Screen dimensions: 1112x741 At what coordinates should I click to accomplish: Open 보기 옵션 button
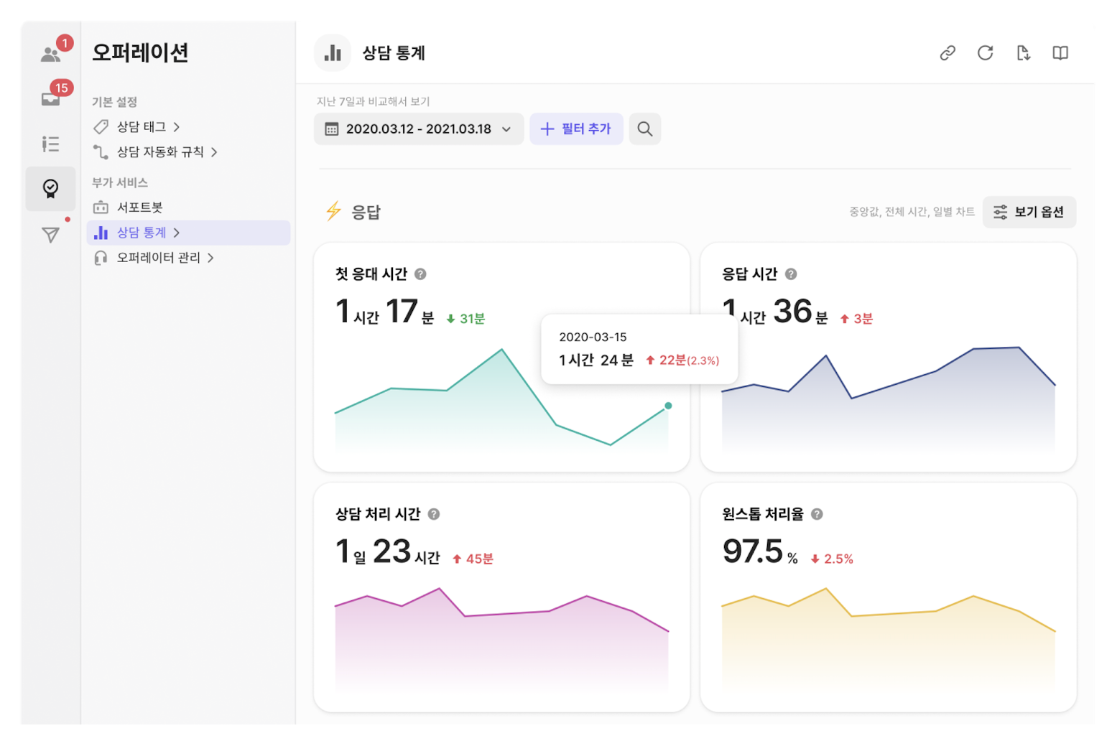1029,212
